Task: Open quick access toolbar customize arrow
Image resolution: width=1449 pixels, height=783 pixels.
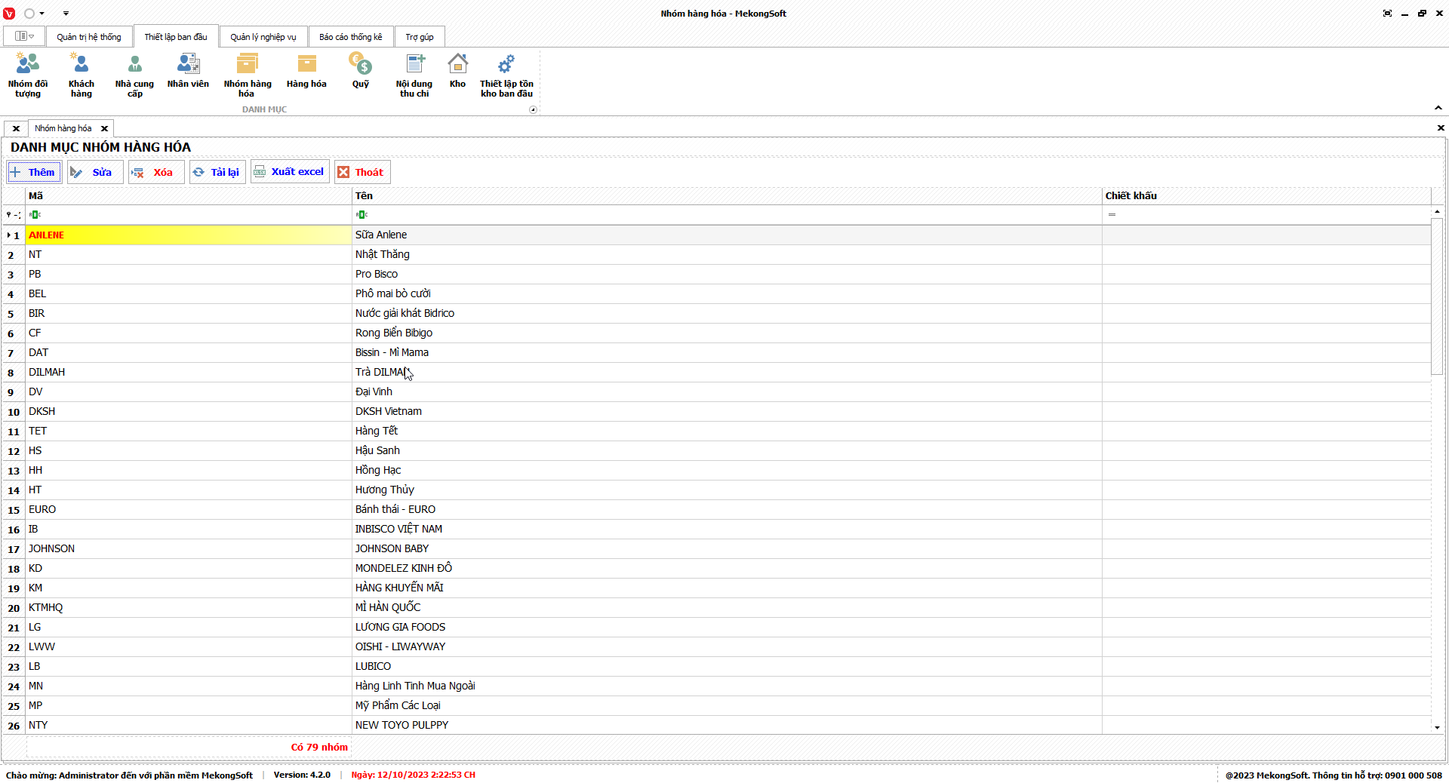Action: coord(66,14)
